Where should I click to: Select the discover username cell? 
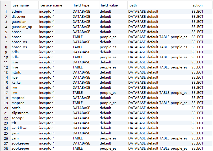18,17
